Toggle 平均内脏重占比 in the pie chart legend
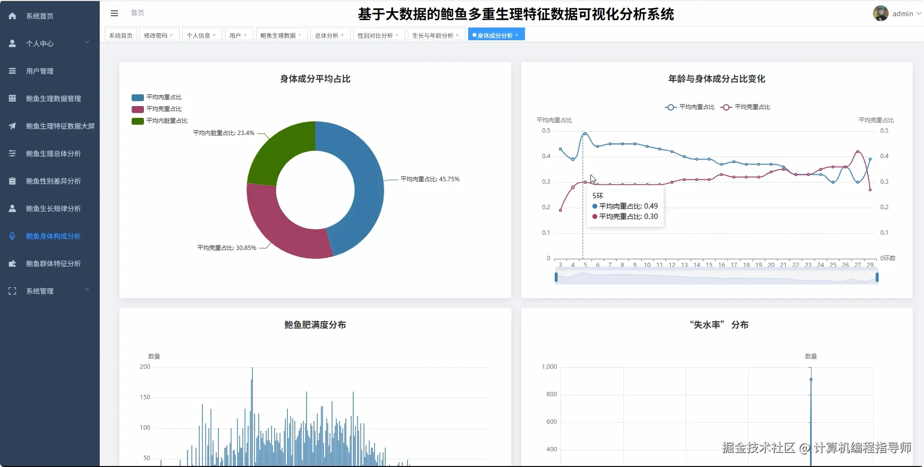The image size is (924, 467). (160, 121)
